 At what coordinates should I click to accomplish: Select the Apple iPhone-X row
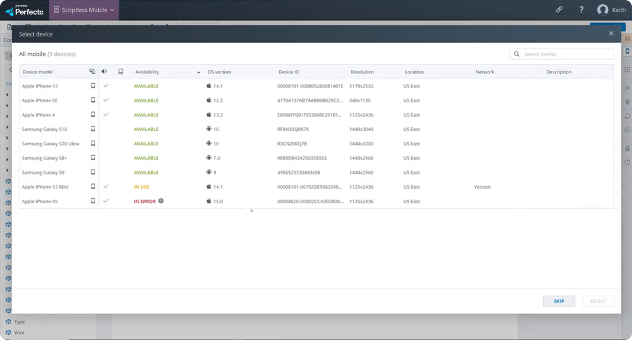click(x=317, y=115)
